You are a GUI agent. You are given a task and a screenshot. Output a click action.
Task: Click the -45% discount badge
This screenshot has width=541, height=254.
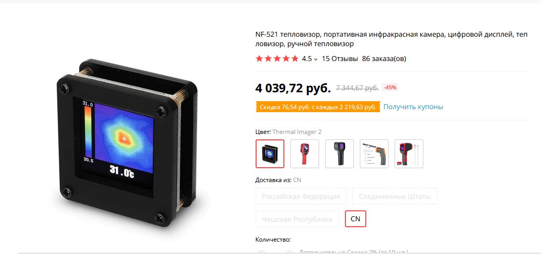point(390,87)
